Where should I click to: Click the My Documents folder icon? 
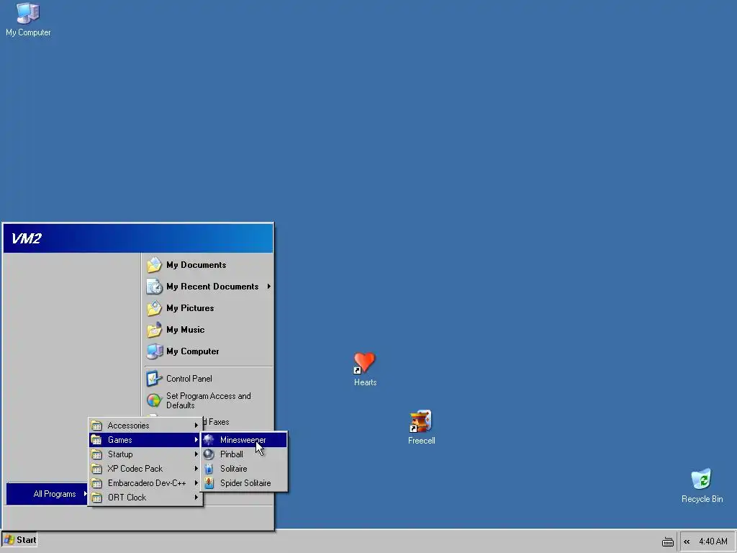[154, 265]
